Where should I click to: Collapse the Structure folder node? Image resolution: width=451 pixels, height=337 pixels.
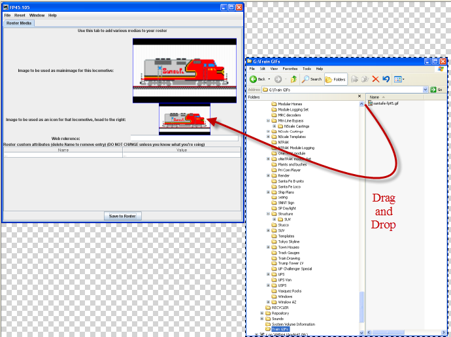[x=268, y=213]
